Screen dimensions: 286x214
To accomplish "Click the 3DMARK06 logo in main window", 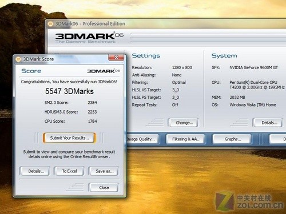I will click(89, 38).
